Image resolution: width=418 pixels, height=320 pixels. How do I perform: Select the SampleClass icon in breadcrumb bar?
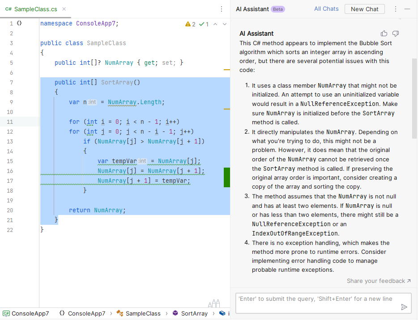120,313
